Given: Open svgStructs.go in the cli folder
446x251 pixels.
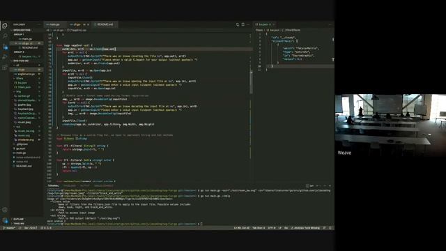Looking at the screenshot, I should (x=26, y=74).
